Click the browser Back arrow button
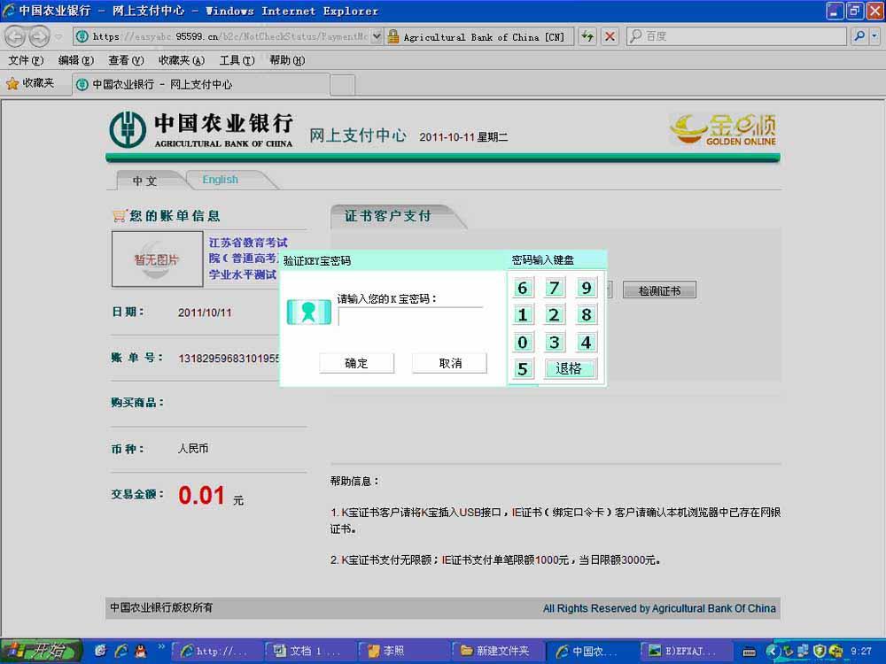This screenshot has width=886, height=664. (x=15, y=36)
